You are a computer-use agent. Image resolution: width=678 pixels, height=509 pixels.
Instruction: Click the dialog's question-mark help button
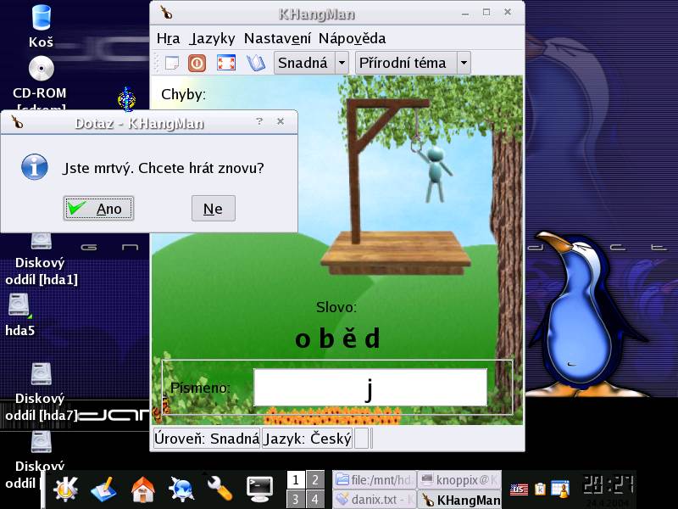click(x=259, y=121)
